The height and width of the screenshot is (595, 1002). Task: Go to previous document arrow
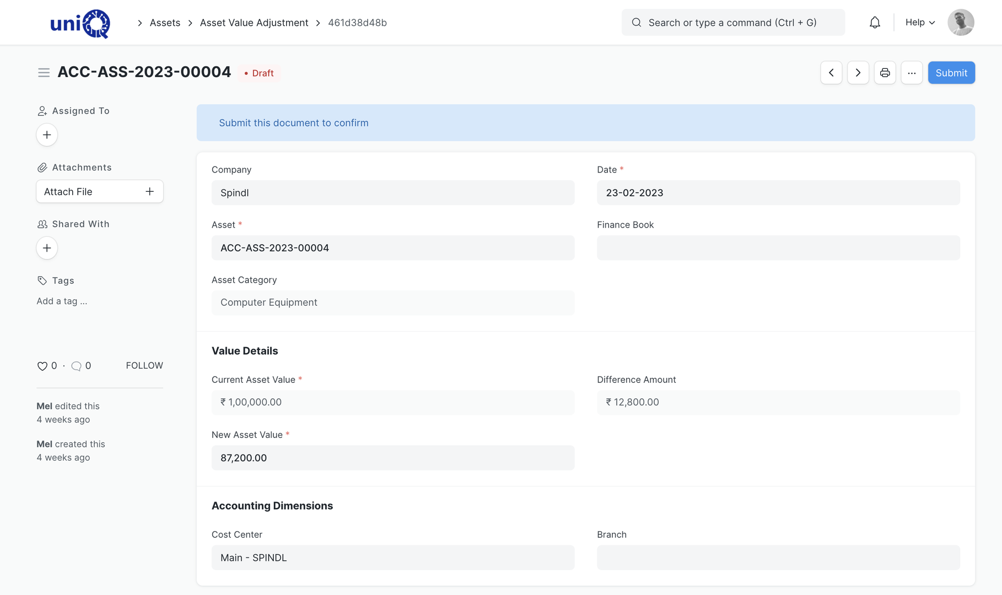(831, 73)
